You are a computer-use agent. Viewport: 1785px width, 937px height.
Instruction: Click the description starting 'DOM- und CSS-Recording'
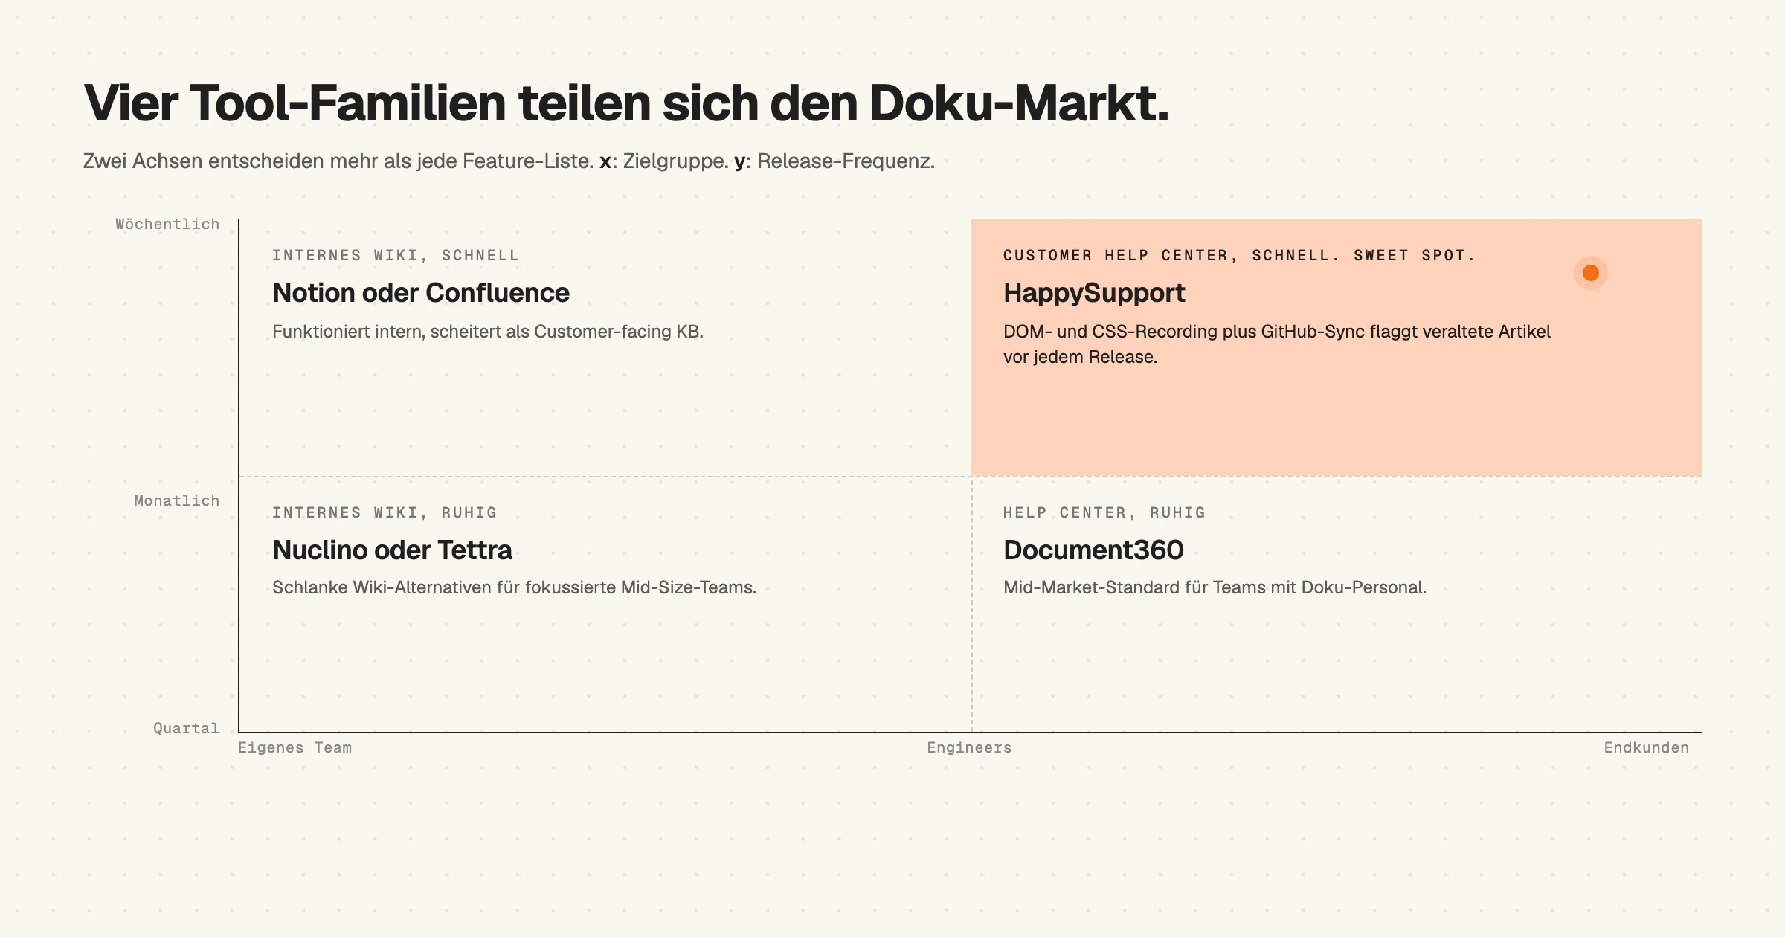(x=1277, y=344)
